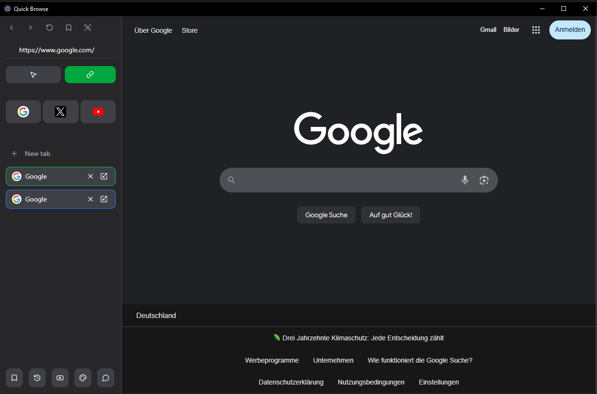
Task: Maximize the Quick Browse window
Action: [564, 9]
